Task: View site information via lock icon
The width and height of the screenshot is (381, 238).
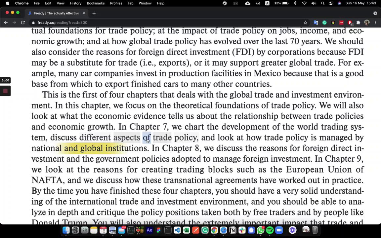Action: point(33,22)
